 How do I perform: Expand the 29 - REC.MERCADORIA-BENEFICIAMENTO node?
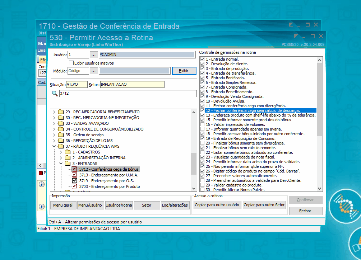pos(54,112)
